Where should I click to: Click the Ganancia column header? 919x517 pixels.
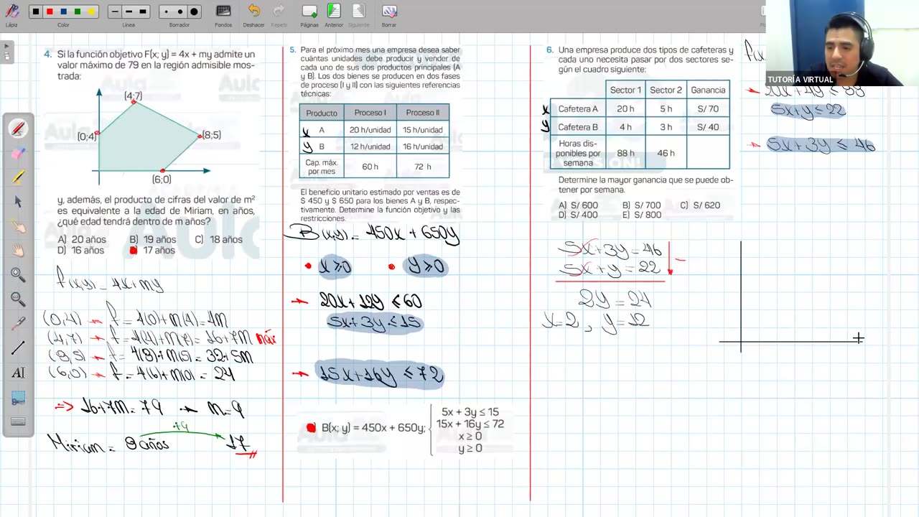tap(708, 90)
